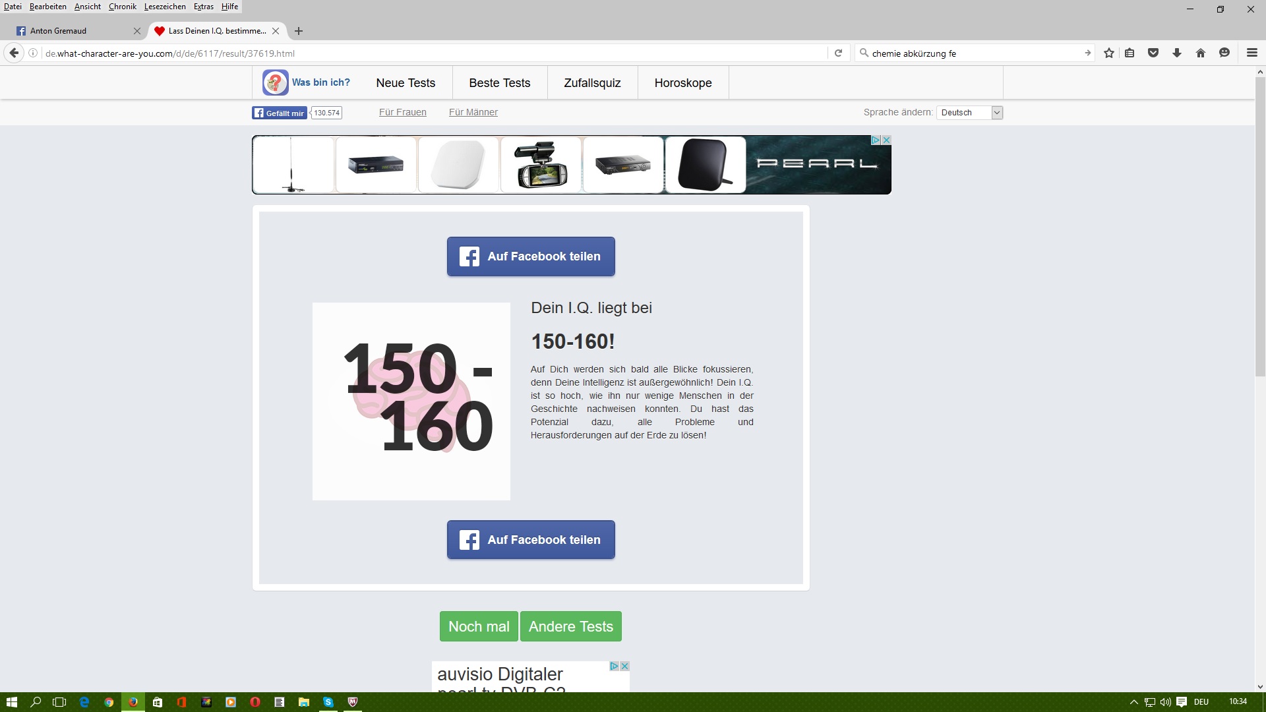This screenshot has height=712, width=1266.
Task: Click the Firefox back arrow button
Action: click(x=14, y=53)
